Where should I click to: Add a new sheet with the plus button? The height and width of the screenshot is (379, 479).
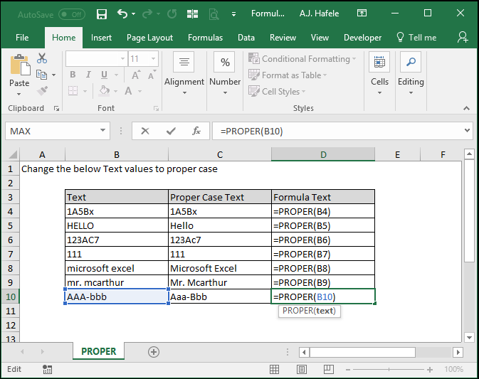coord(153,352)
